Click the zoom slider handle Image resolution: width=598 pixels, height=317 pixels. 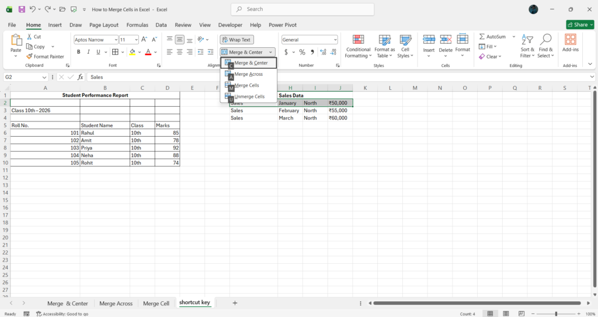pyautogui.click(x=556, y=313)
